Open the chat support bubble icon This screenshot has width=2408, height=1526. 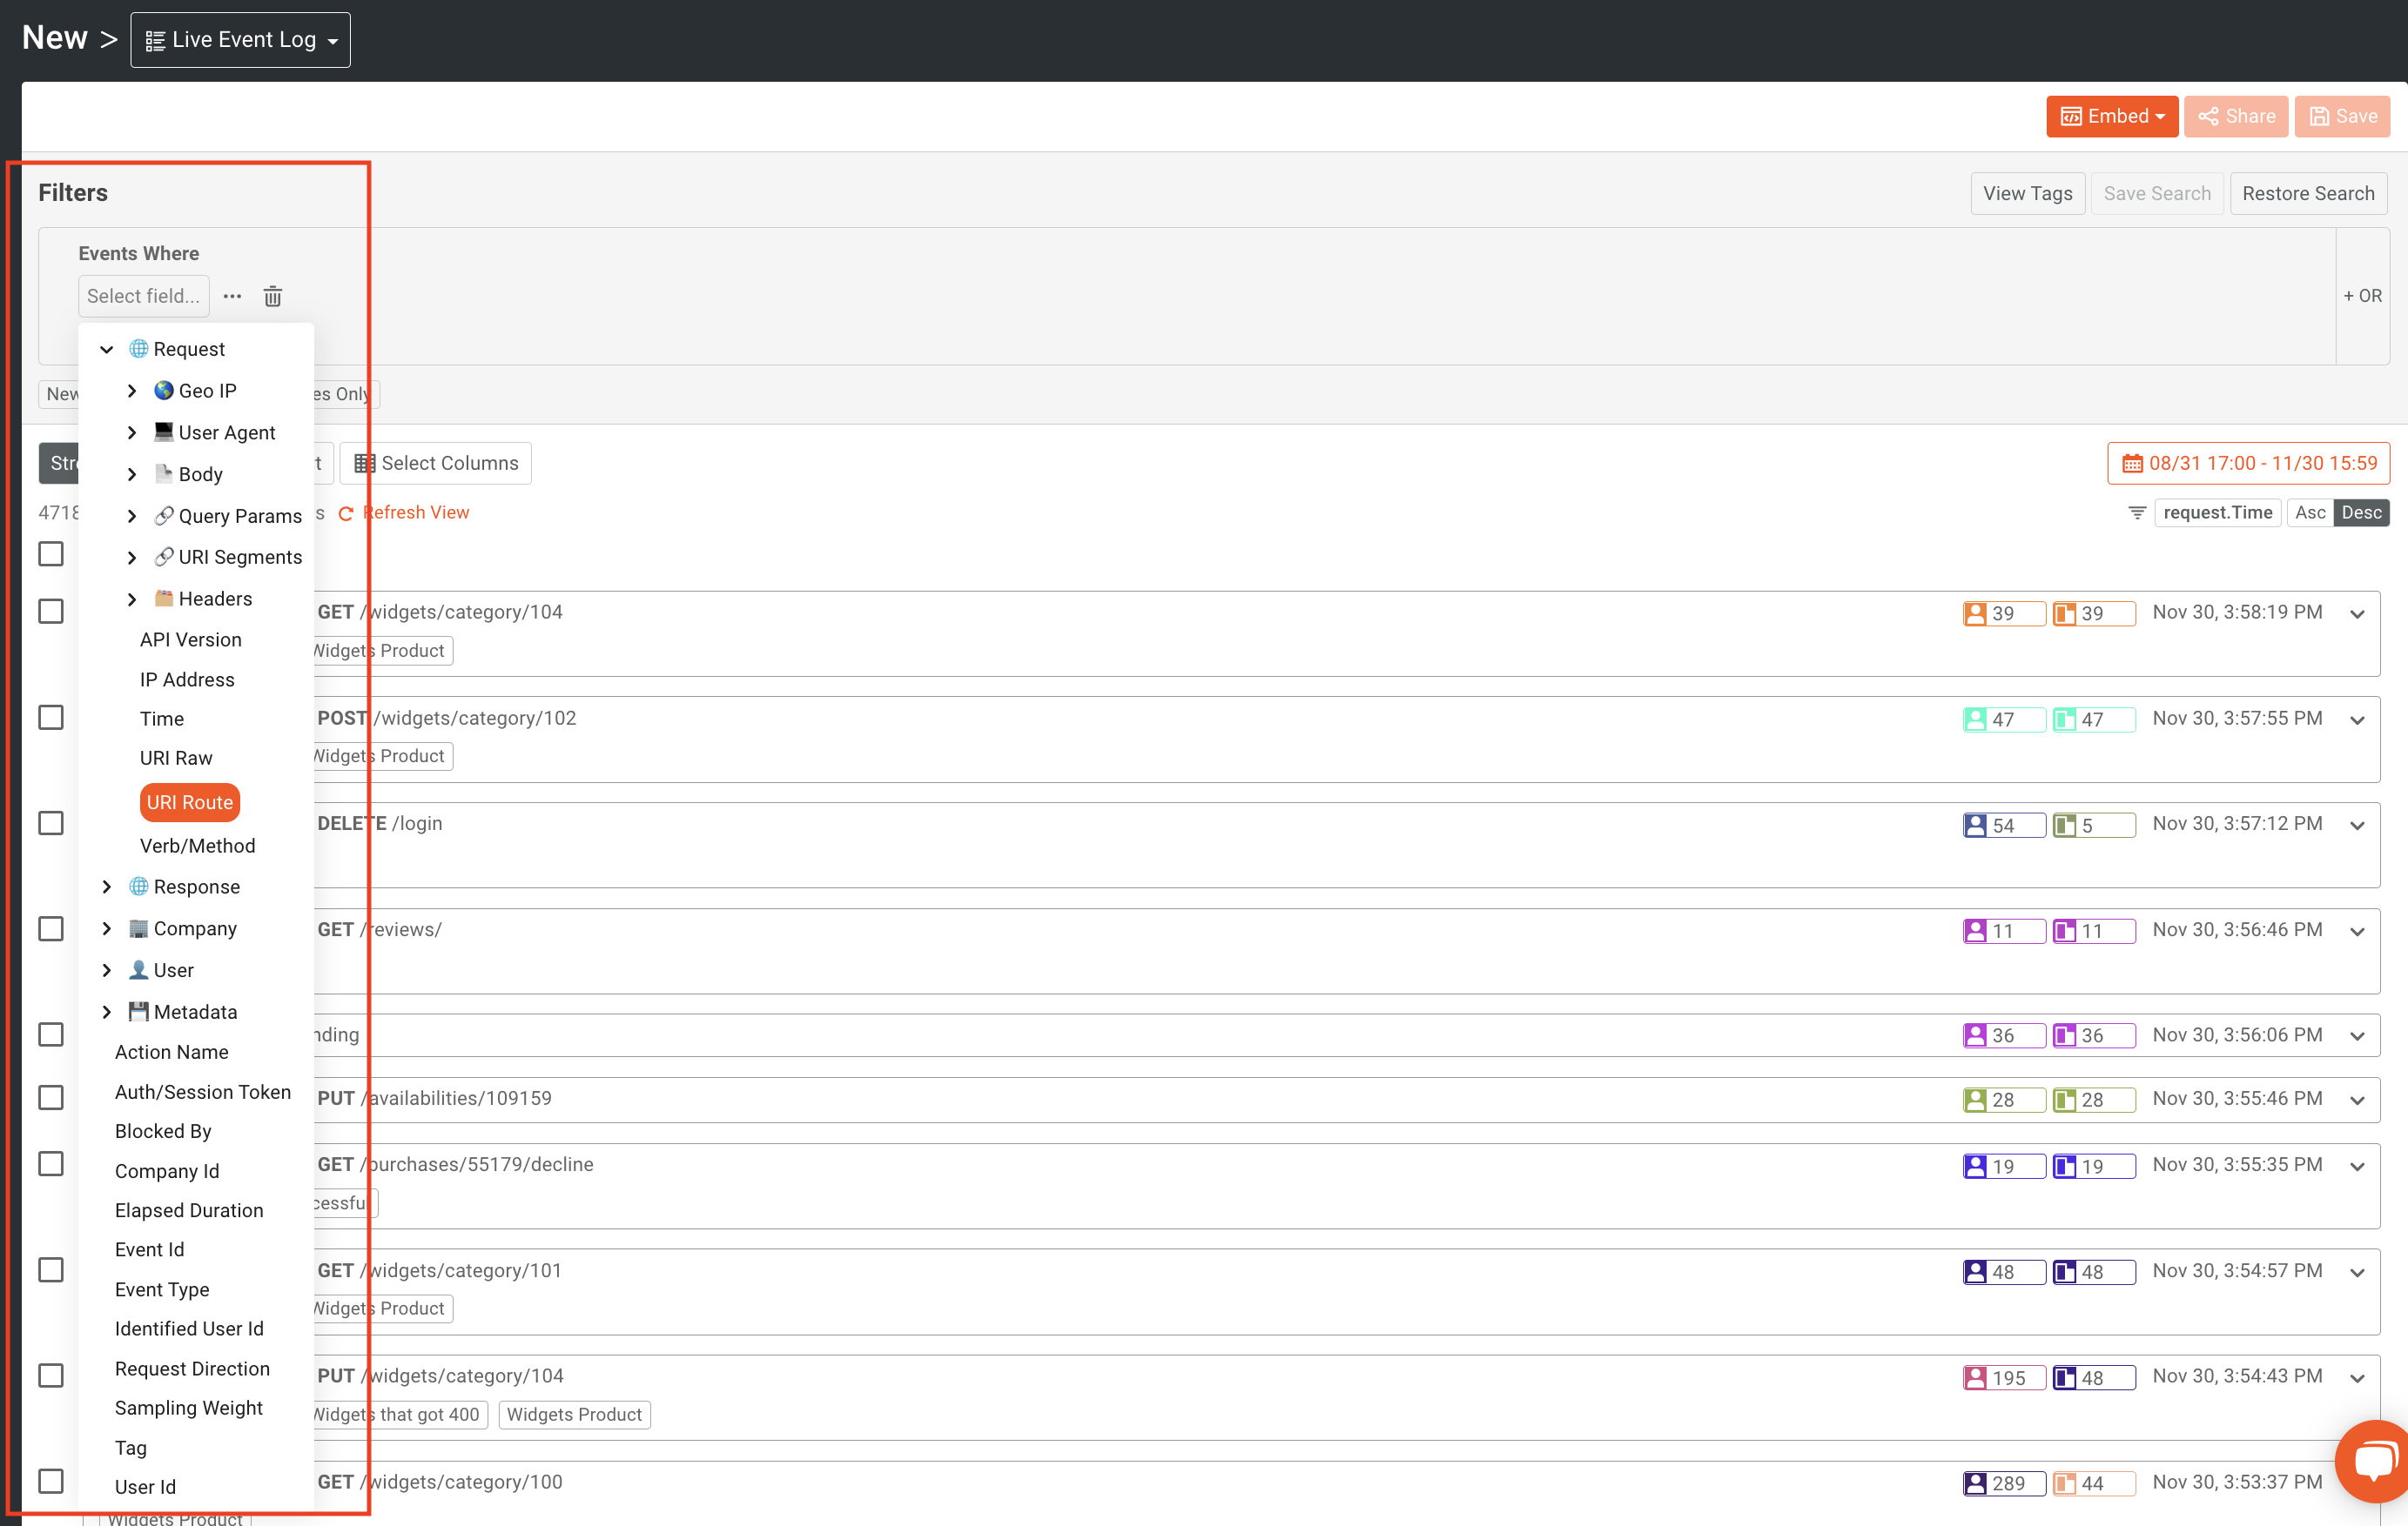tap(2376, 1460)
